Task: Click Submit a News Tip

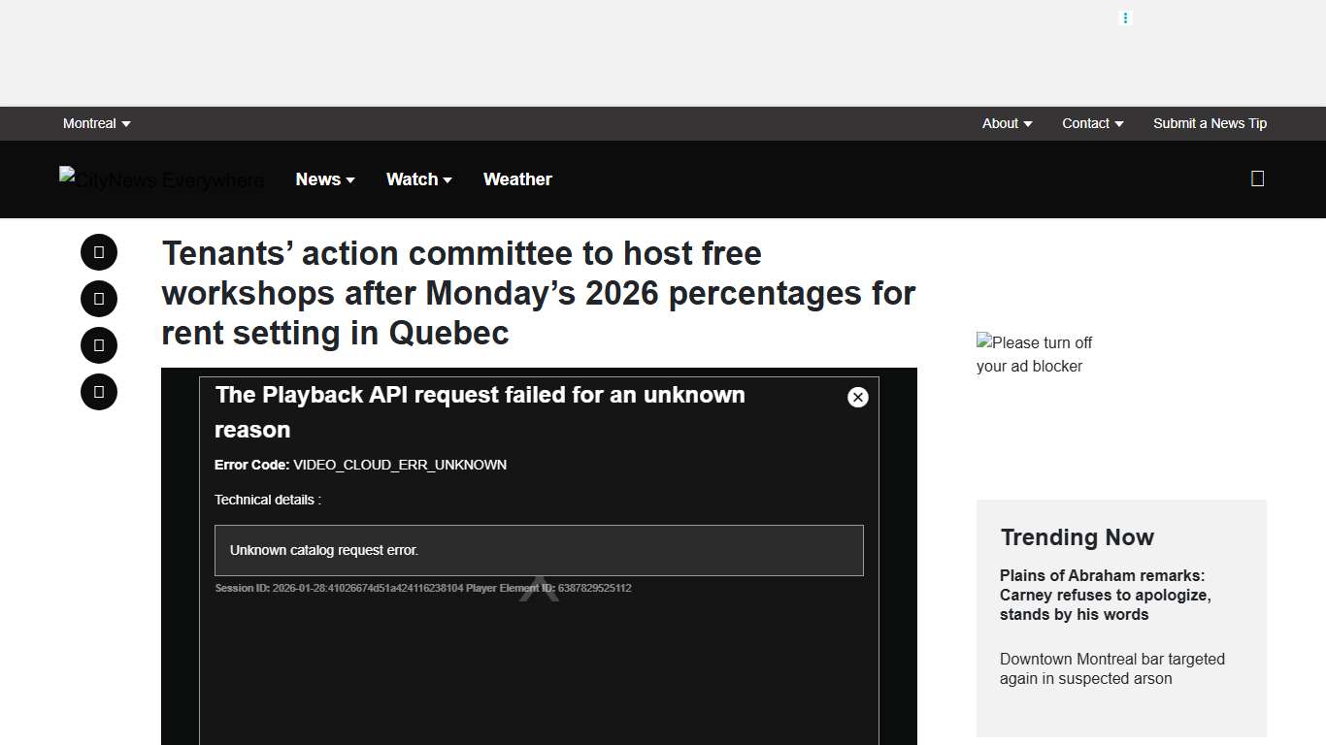Action: point(1210,123)
